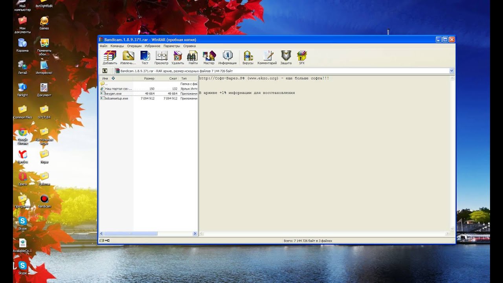Image resolution: width=503 pixels, height=283 pixels.
Task: Click the archive path address field
Action: (x=284, y=71)
